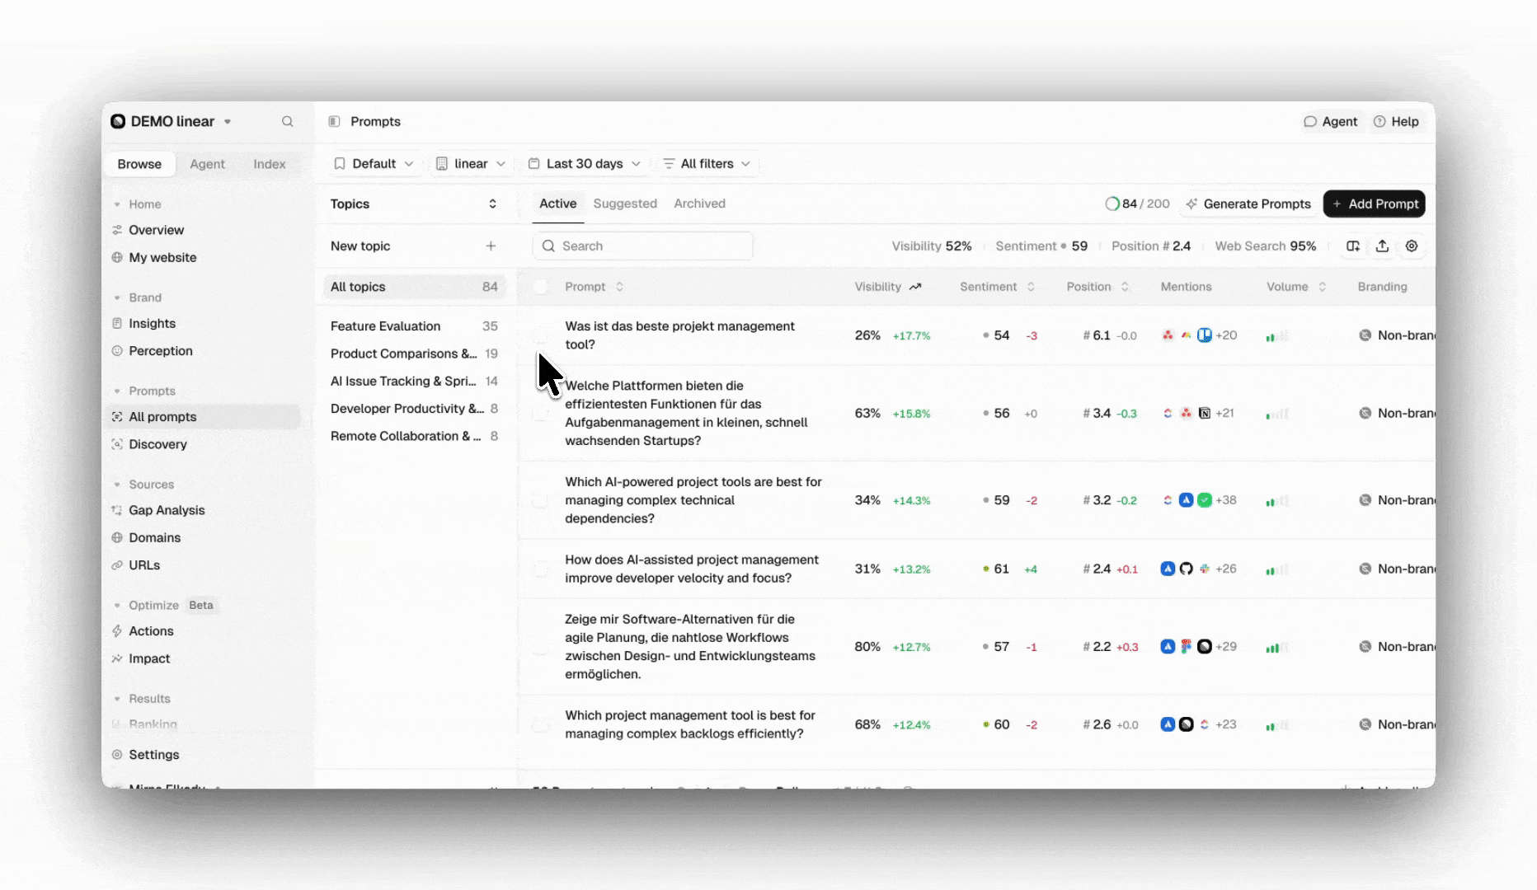Click the volume bars in the 26% row
1537x890 pixels.
tap(1276, 336)
